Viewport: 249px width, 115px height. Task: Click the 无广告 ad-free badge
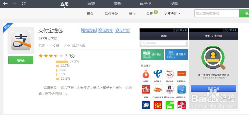122,30
